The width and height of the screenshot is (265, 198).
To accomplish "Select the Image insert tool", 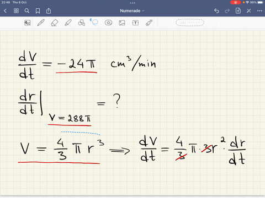I will 122,23.
